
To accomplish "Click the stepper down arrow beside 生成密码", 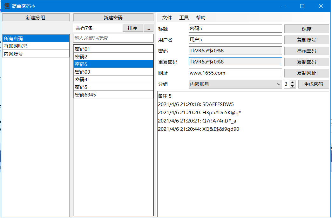I will click(x=293, y=86).
